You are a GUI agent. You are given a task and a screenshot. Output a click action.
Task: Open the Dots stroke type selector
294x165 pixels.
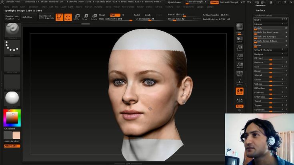12,47
